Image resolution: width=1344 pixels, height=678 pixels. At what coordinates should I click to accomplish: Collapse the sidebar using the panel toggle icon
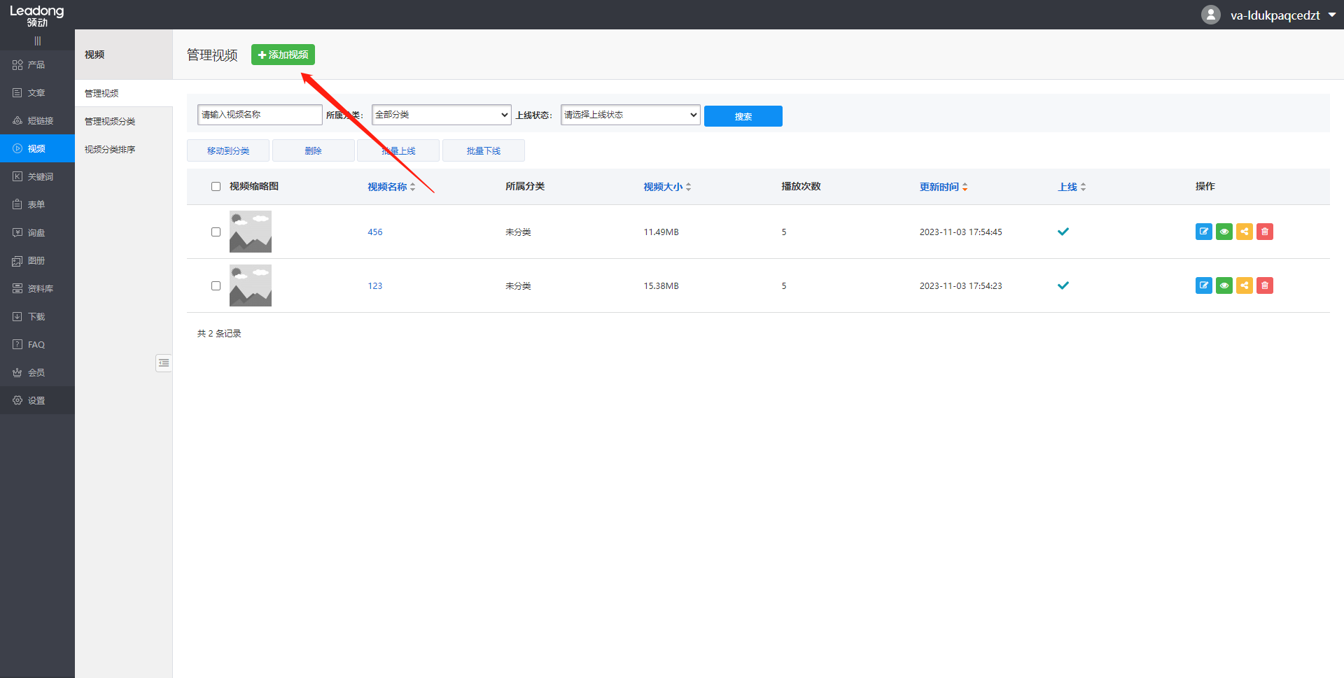tap(164, 362)
